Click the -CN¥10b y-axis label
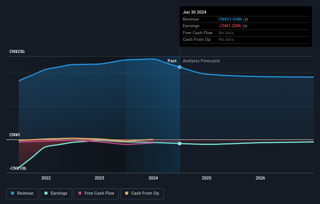The height and width of the screenshot is (204, 320). [18, 168]
